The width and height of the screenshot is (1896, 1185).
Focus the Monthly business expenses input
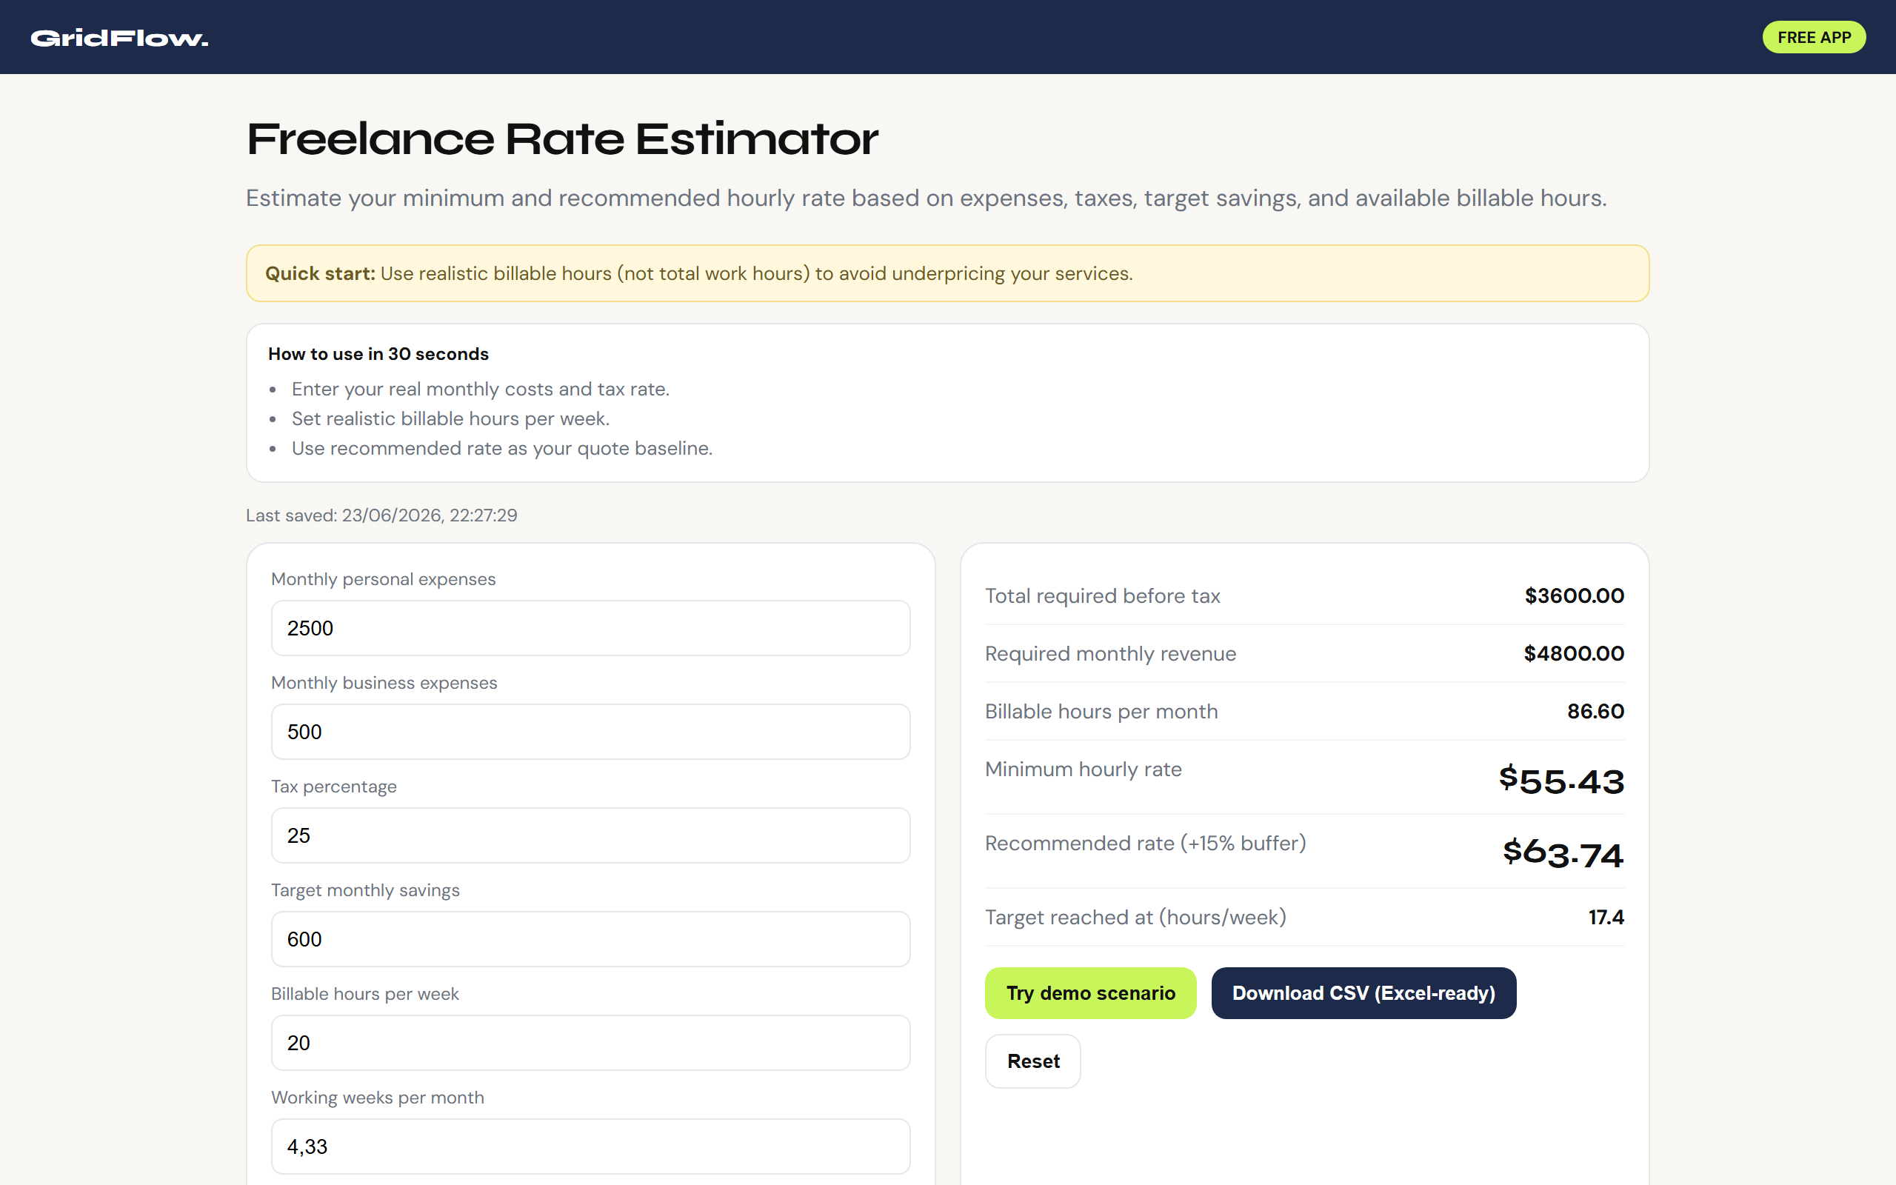click(591, 731)
